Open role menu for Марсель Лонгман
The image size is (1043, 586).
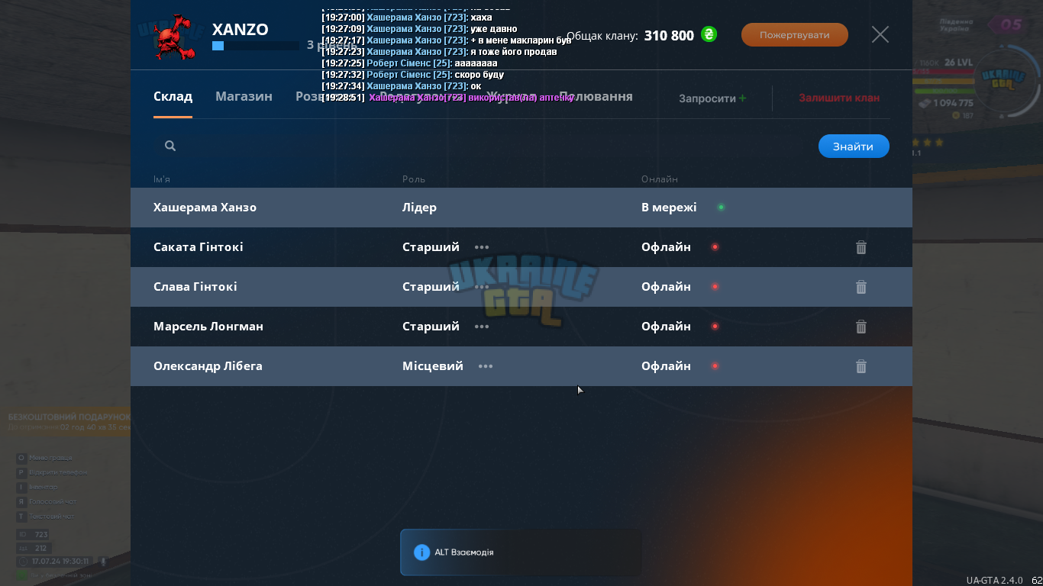482,327
